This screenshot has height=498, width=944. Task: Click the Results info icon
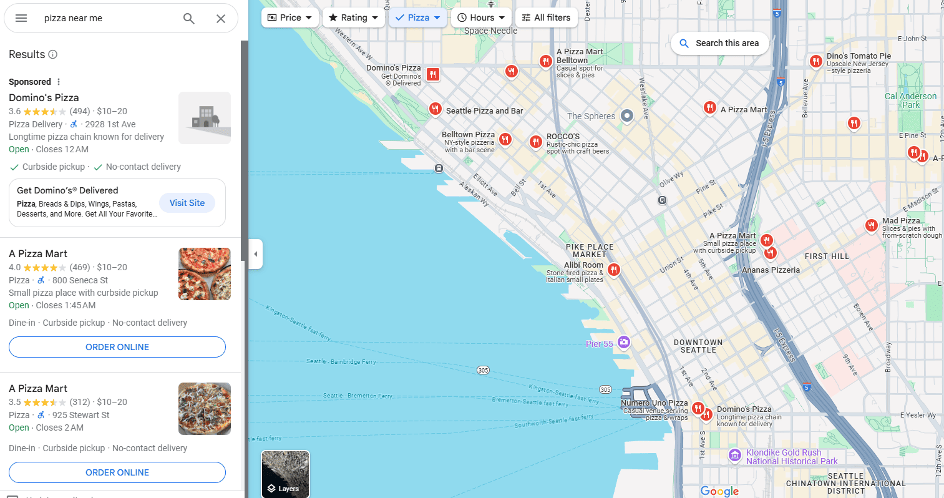pyautogui.click(x=53, y=54)
